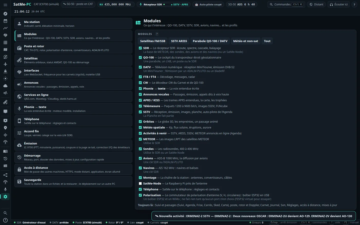Apply the SSTV ARISS module preset

(x=179, y=41)
